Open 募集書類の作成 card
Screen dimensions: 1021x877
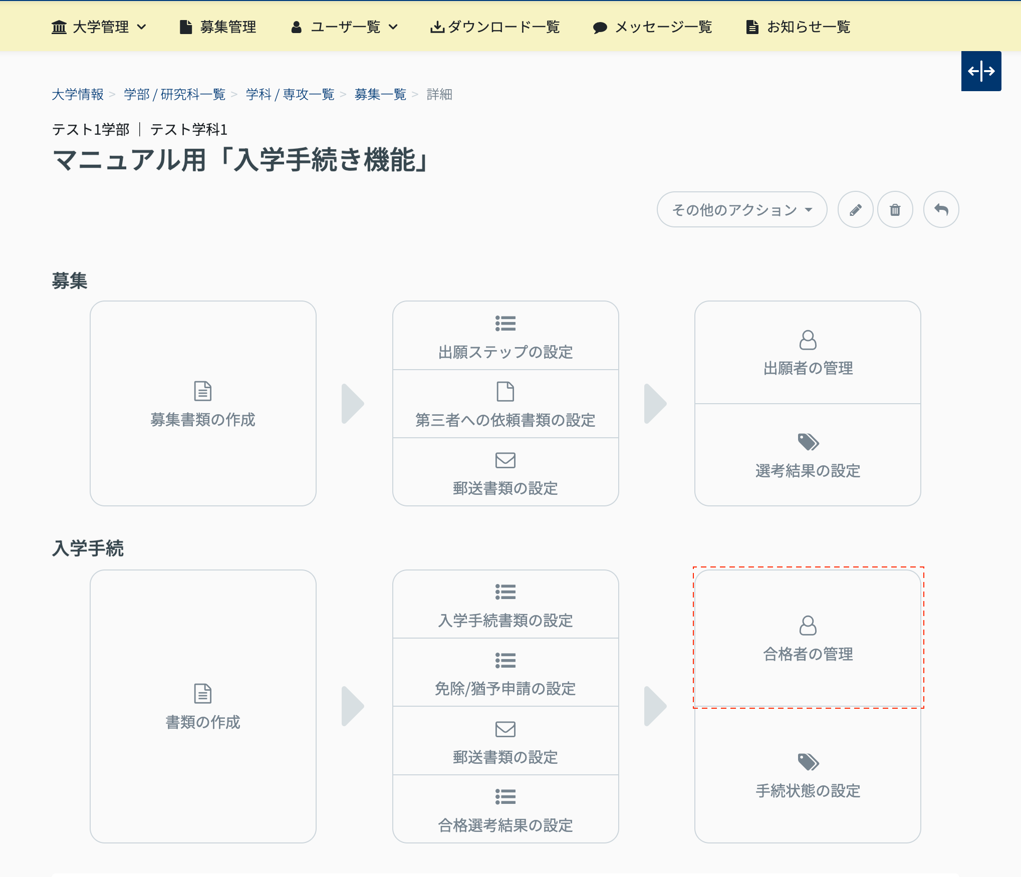coord(203,404)
